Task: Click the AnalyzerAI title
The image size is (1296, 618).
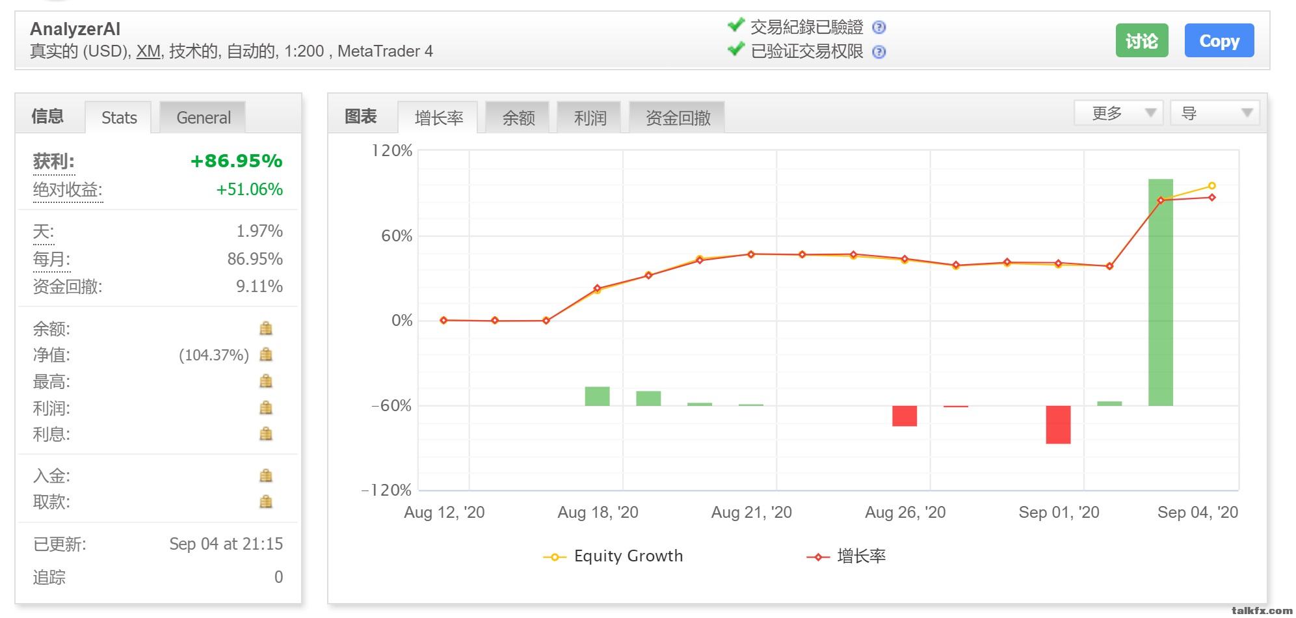Action: point(75,29)
